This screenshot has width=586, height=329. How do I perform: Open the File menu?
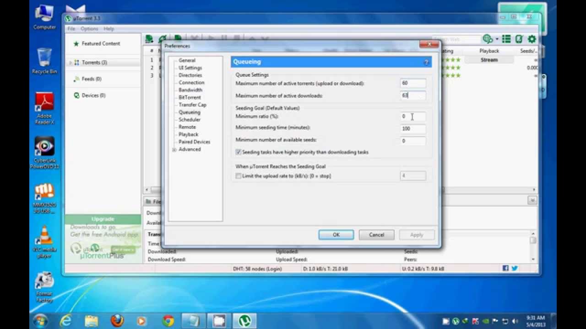pos(71,29)
